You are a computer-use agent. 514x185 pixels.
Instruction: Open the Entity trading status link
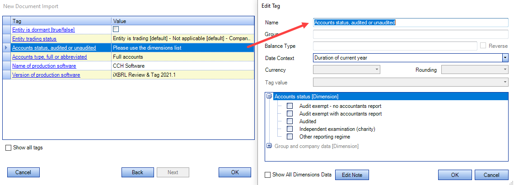tap(34, 39)
